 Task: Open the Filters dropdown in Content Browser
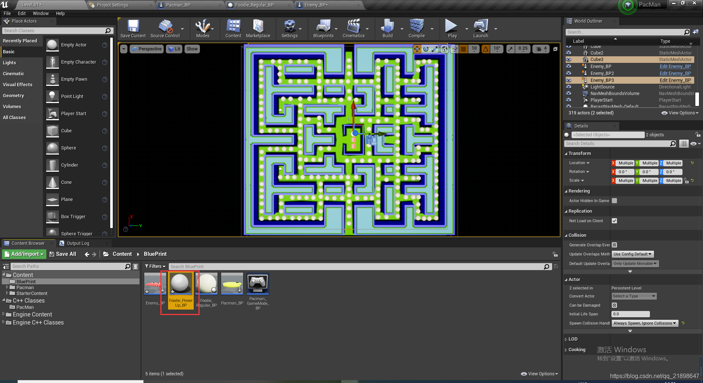coord(155,266)
